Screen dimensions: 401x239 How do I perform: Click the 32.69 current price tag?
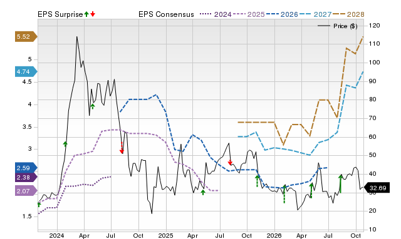coord(377,188)
